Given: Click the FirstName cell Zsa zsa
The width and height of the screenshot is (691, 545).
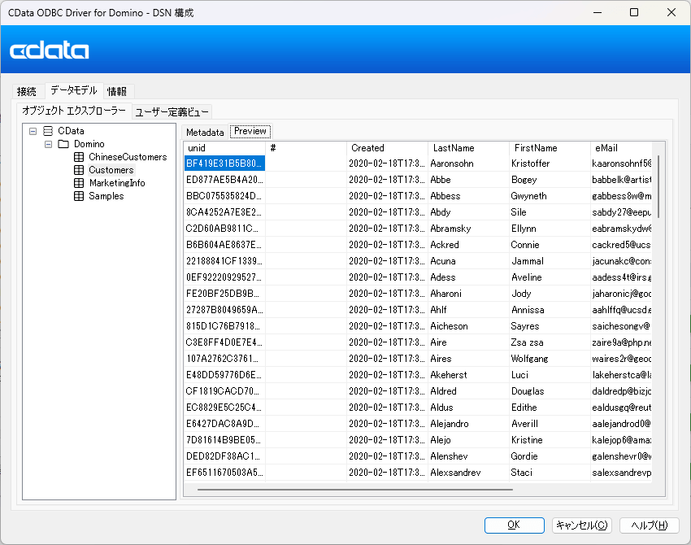Looking at the screenshot, I should 550,343.
